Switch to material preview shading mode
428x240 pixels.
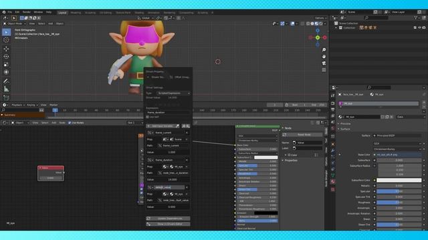[316, 24]
